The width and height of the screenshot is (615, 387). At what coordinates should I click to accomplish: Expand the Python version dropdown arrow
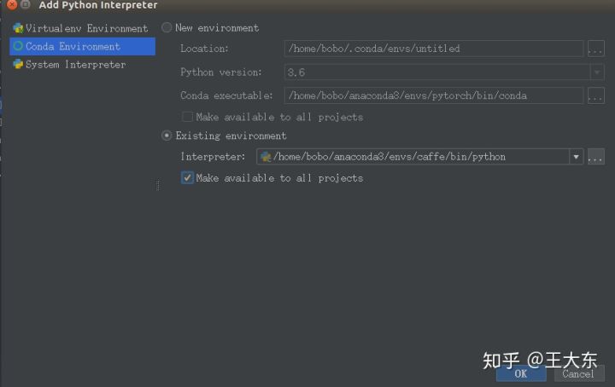597,72
